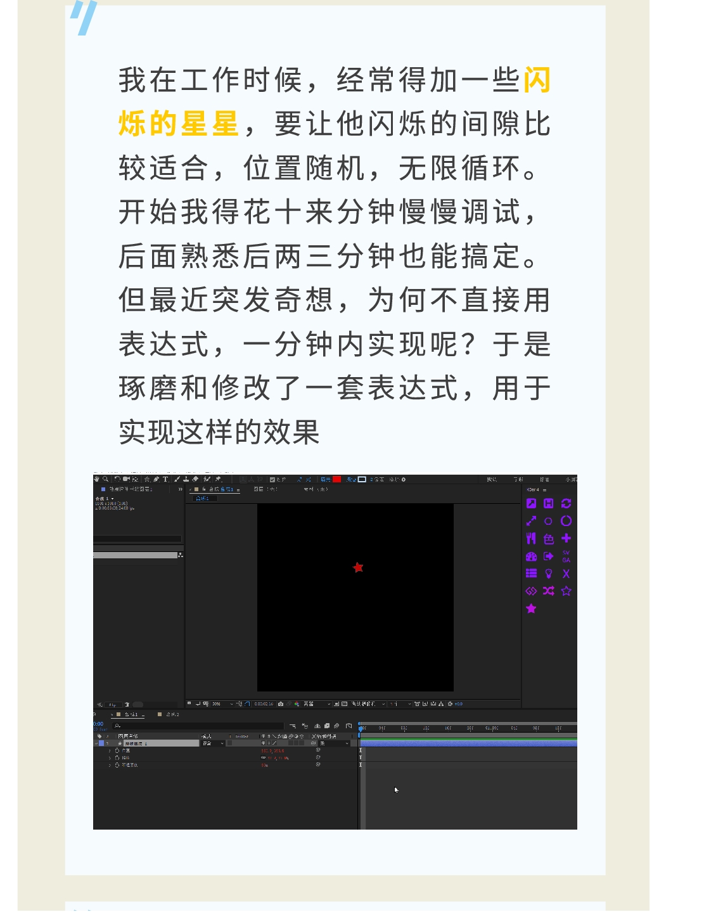704x912 pixels.
Task: Select the Pen tool
Action: (x=156, y=479)
